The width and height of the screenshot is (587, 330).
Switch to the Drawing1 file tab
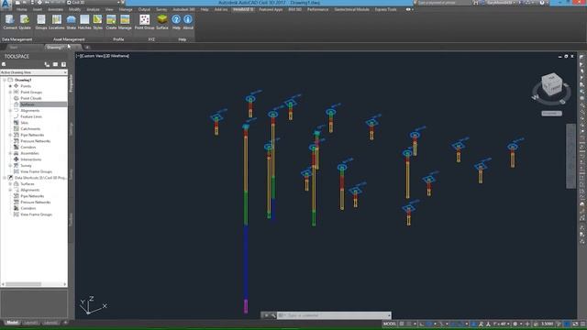coord(55,47)
